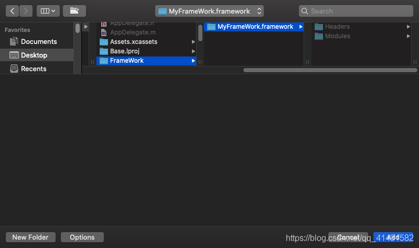Viewport: 419px width, 248px height.
Task: Click the Modules folder icon
Action: 318,36
